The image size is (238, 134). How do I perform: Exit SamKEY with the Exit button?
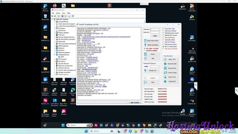pos(151,82)
